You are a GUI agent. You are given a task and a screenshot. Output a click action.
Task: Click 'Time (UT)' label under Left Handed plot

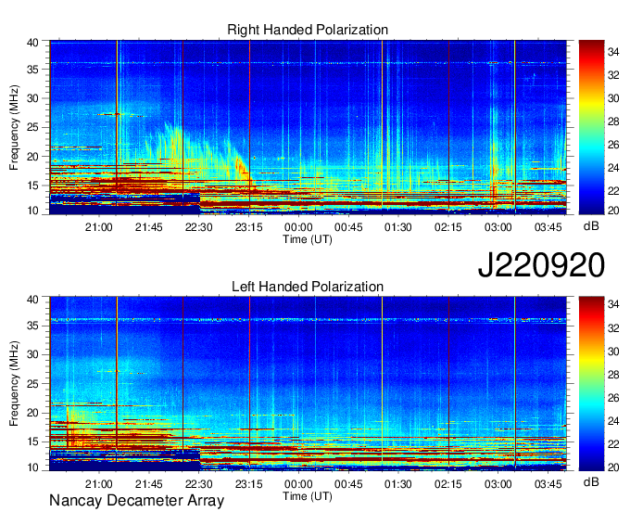point(308,496)
